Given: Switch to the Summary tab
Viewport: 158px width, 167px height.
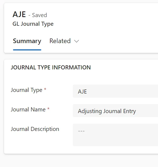Looking at the screenshot, I should pyautogui.click(x=27, y=41).
